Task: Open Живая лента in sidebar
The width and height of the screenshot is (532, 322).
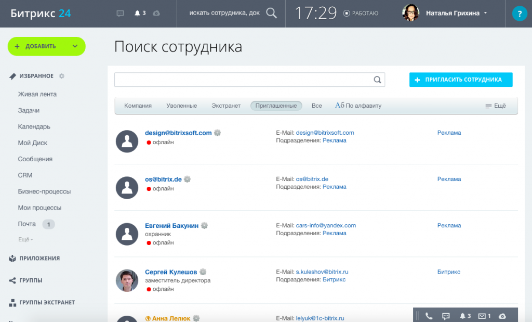Action: pos(37,94)
